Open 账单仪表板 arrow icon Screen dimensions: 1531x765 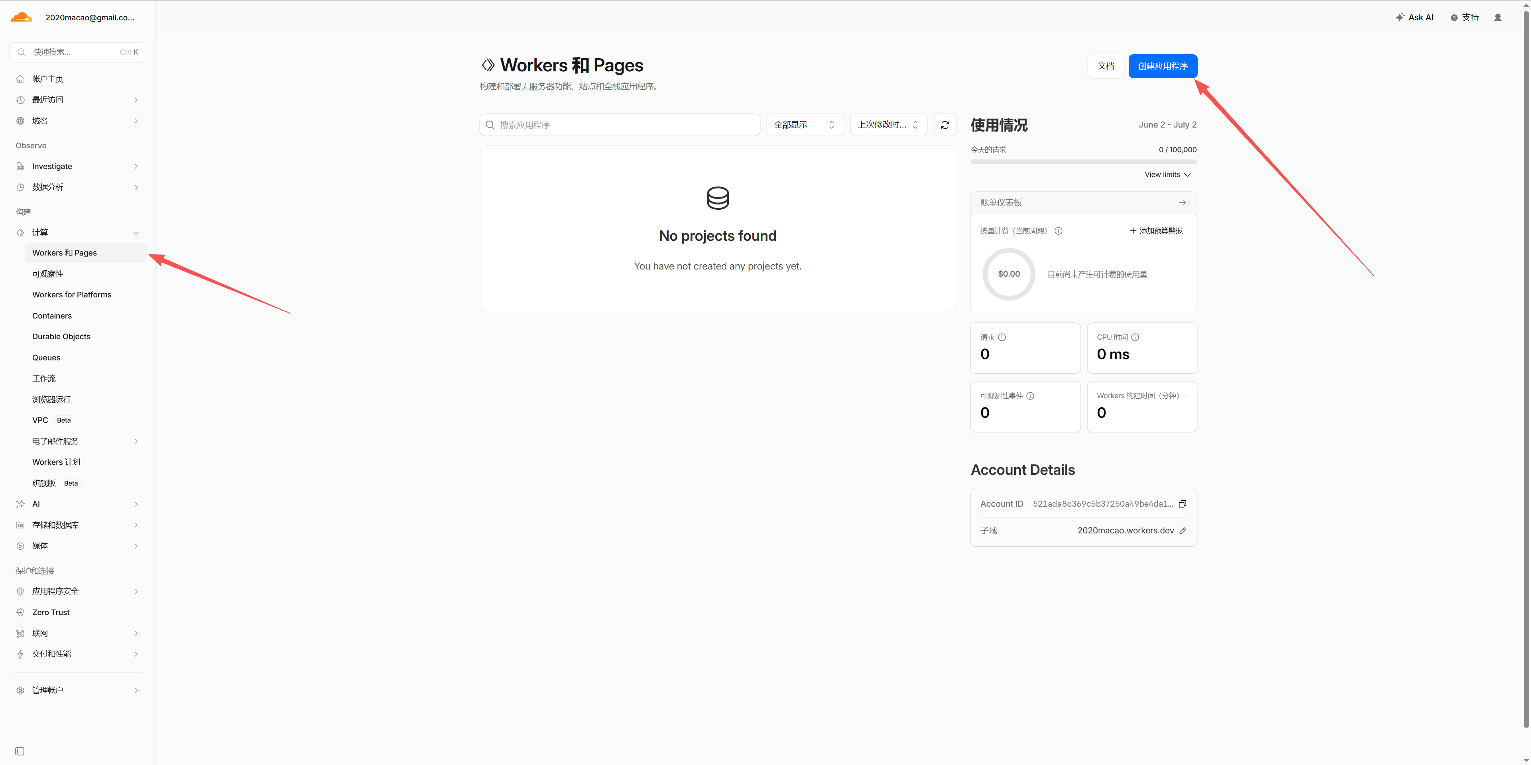tap(1183, 203)
